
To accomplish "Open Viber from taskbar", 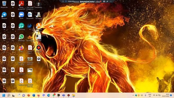I will coord(43,95).
